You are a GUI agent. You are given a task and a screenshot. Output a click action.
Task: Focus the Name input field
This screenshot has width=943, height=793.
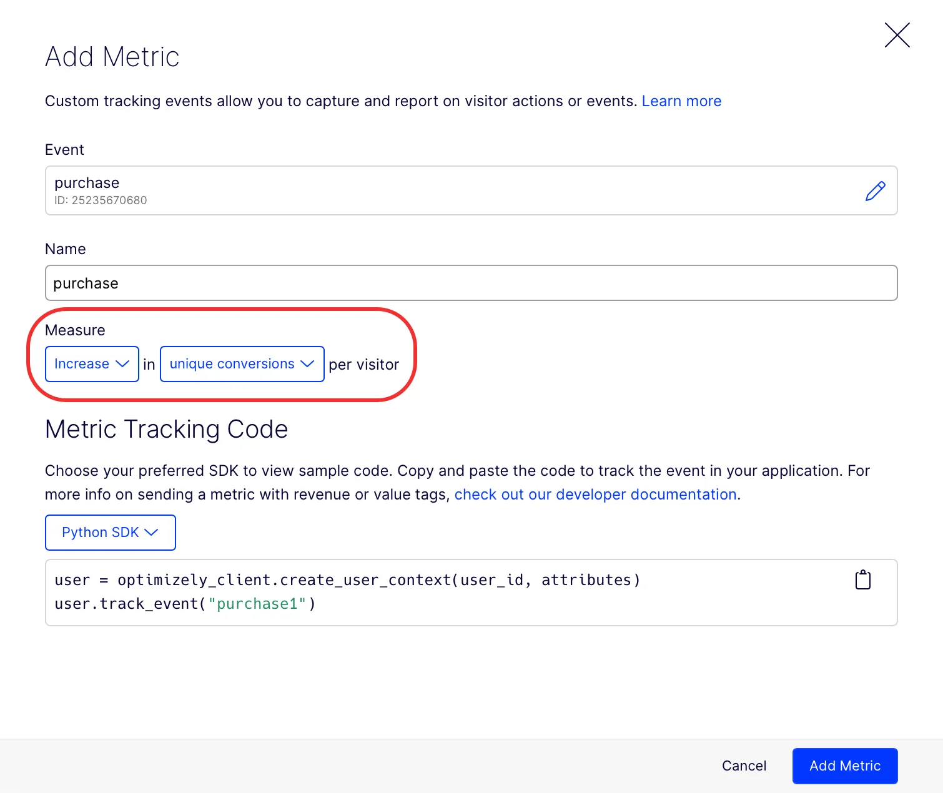471,283
